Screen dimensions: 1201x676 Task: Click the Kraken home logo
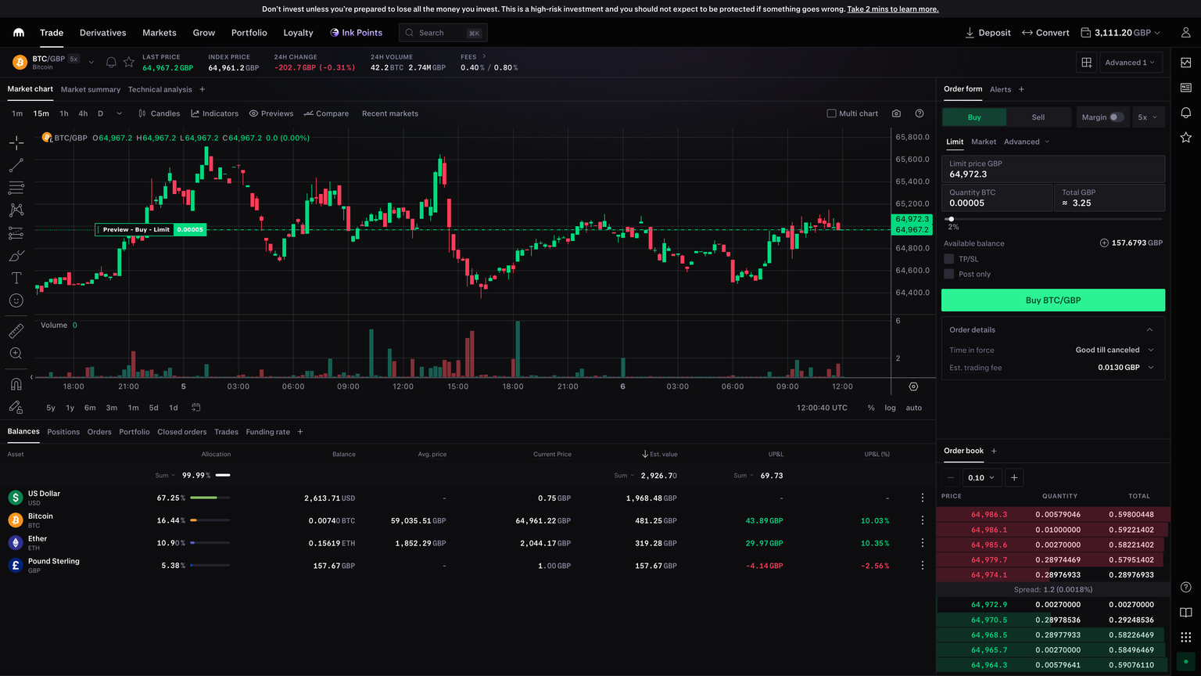(x=19, y=33)
